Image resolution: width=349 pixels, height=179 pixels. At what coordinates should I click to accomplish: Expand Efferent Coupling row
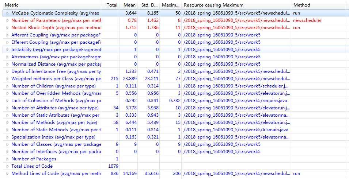(8, 42)
